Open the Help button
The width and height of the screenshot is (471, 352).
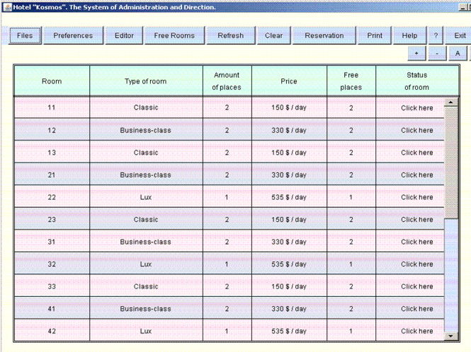pos(409,35)
